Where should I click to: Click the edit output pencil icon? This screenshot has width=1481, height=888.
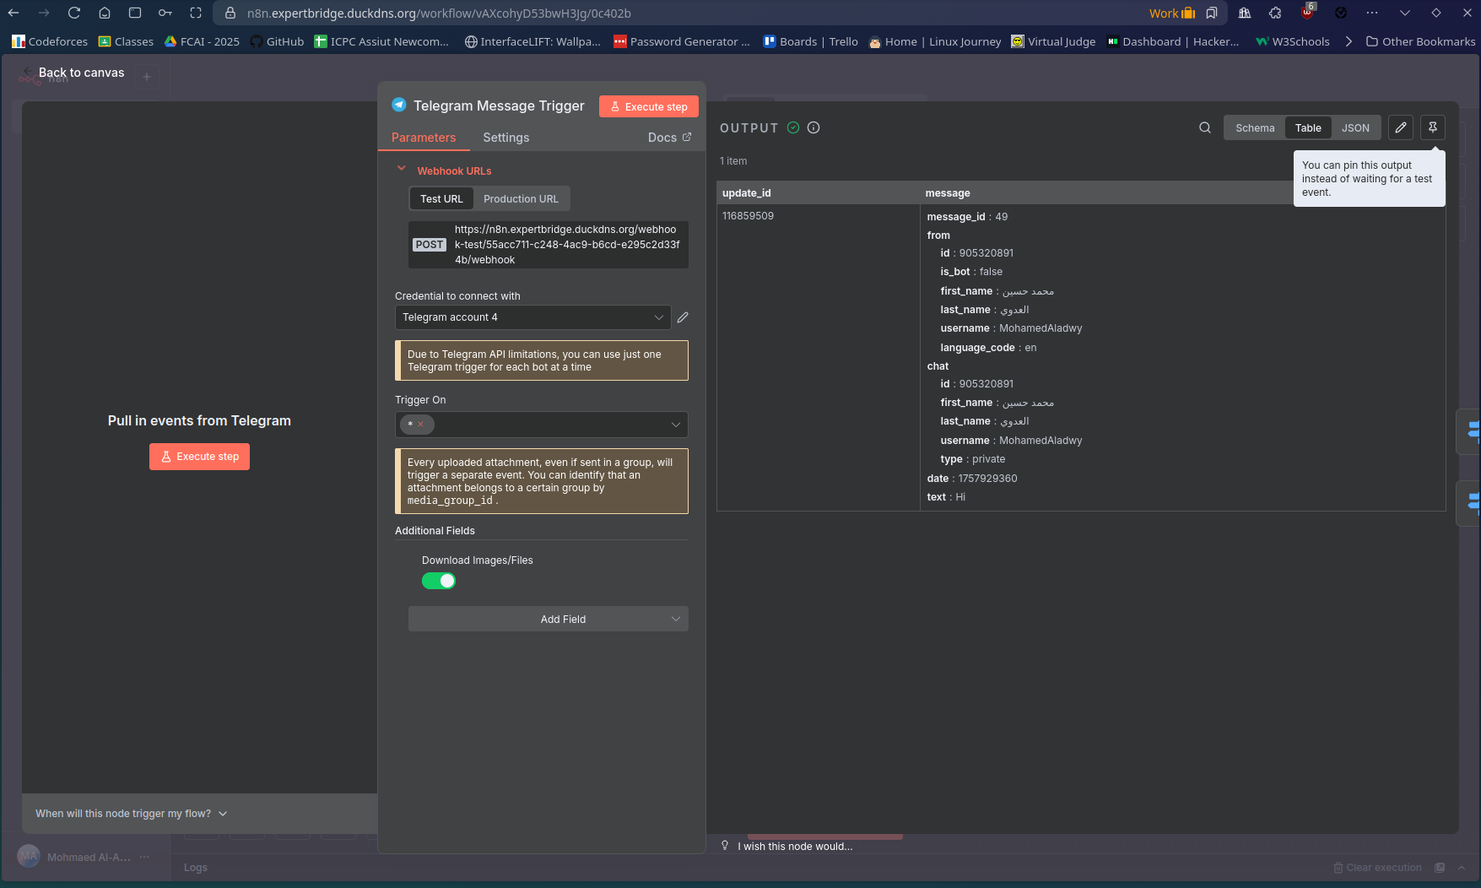click(x=1401, y=127)
